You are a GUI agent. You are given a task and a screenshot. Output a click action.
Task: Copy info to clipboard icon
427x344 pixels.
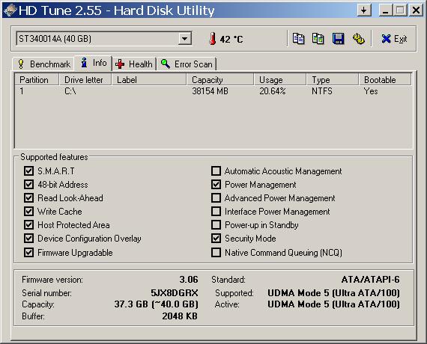point(298,39)
